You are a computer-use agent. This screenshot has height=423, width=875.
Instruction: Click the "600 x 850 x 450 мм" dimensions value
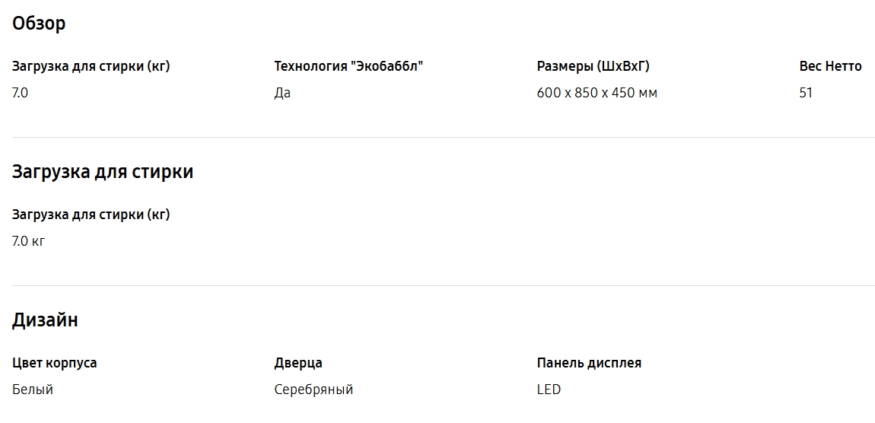coord(597,93)
